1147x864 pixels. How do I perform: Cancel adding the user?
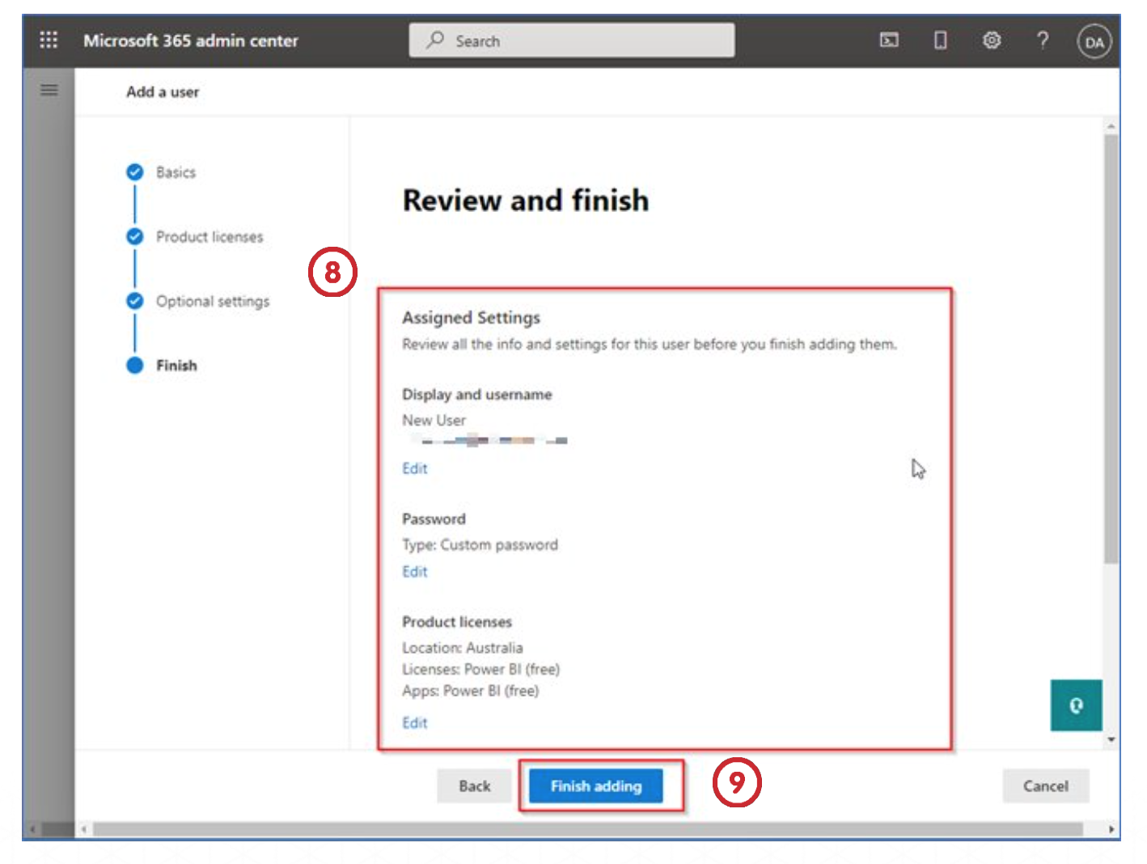tap(1045, 786)
